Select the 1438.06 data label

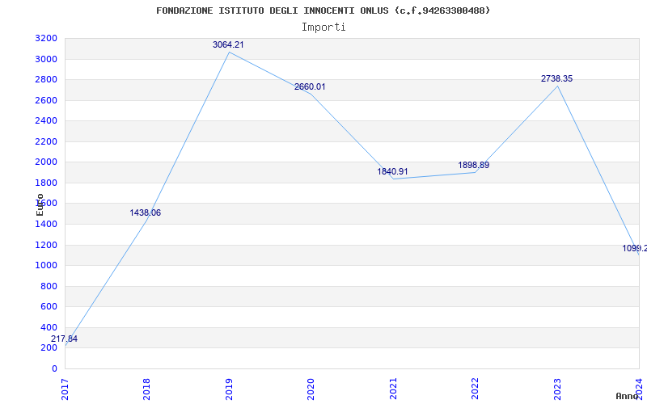coord(146,213)
